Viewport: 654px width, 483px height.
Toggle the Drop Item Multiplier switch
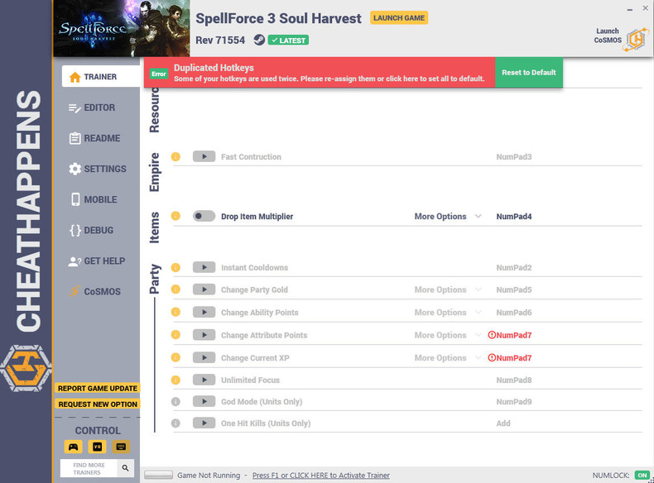(204, 216)
